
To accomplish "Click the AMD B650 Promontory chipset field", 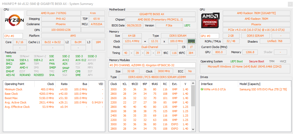I will coord(161,20).
